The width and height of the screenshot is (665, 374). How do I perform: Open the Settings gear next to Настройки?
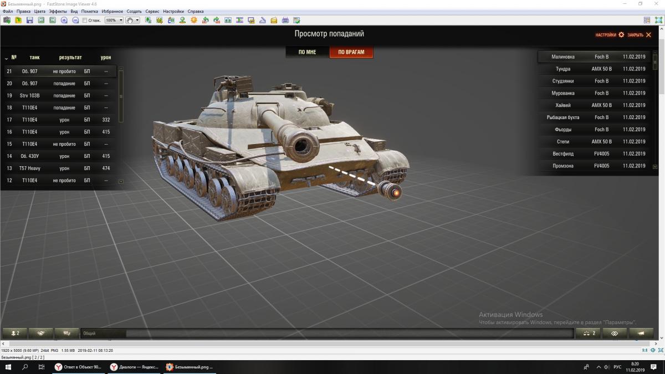coord(621,35)
